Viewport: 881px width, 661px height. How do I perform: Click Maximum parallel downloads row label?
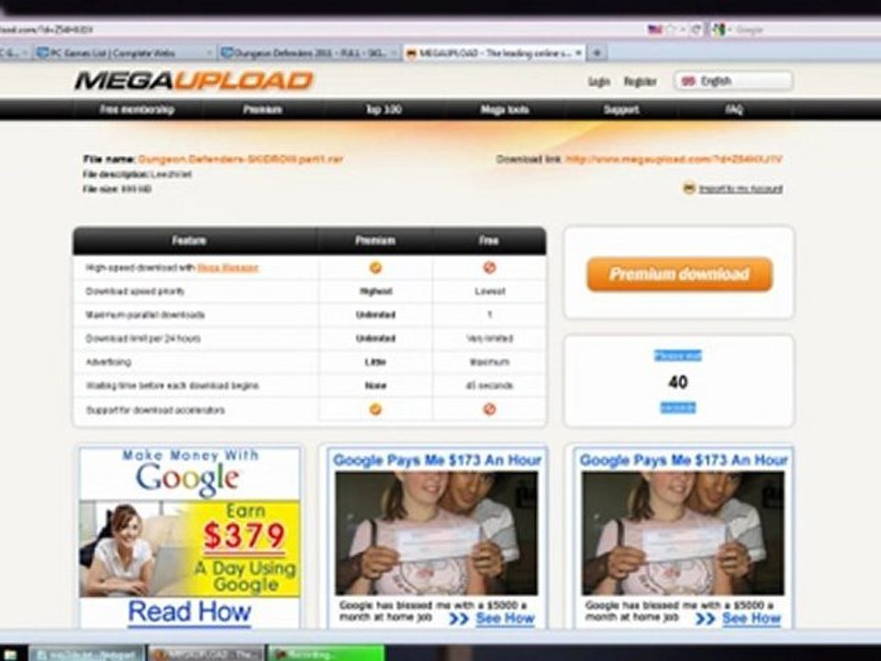pyautogui.click(x=145, y=315)
